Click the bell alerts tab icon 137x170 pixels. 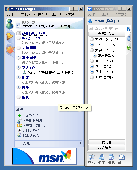tap(10, 37)
